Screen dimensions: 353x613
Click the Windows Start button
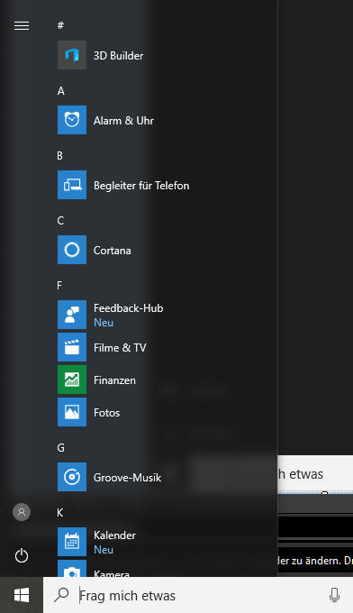click(22, 595)
